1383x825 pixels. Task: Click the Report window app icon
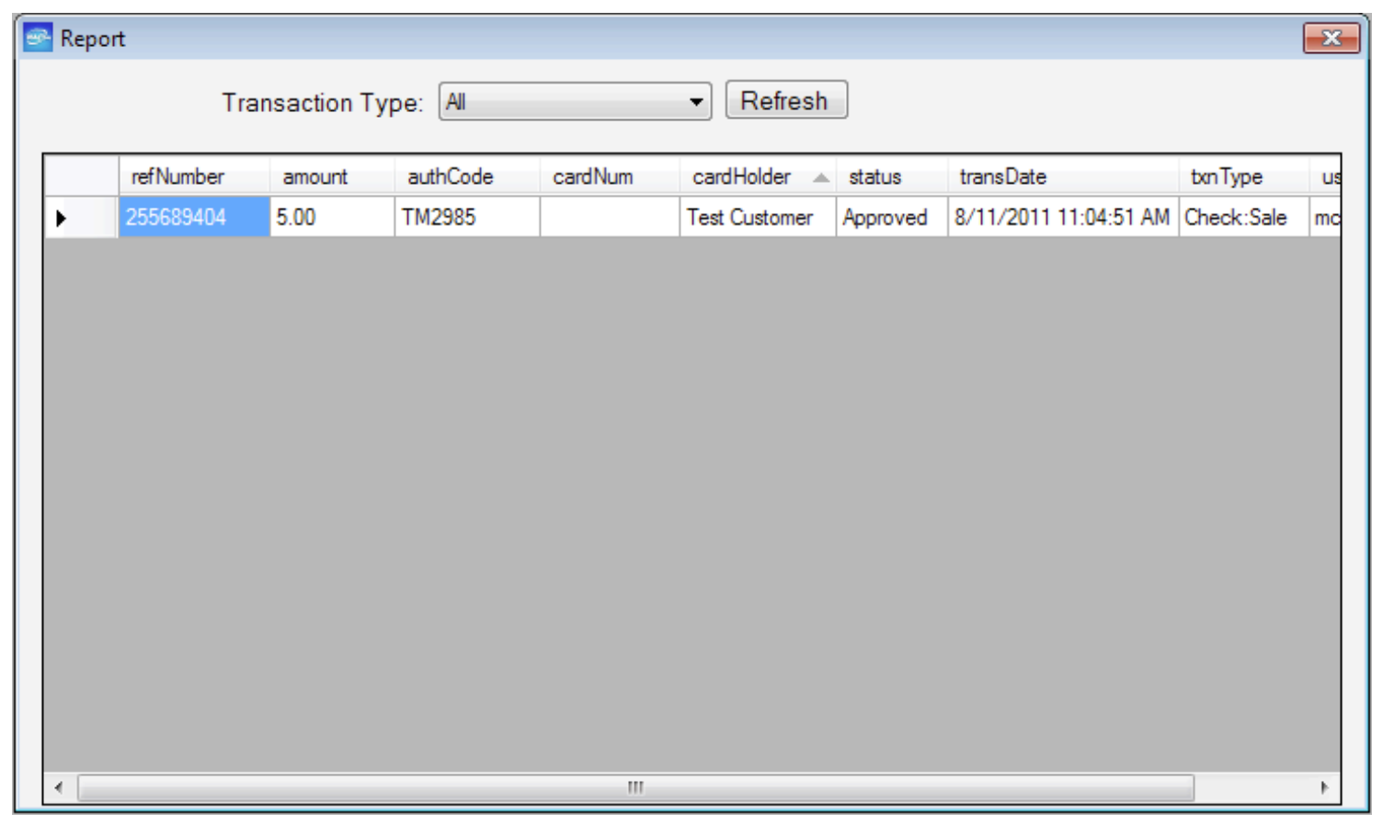[37, 38]
